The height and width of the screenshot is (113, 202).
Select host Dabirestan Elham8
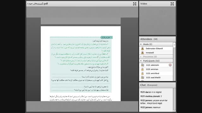(x=156, y=48)
